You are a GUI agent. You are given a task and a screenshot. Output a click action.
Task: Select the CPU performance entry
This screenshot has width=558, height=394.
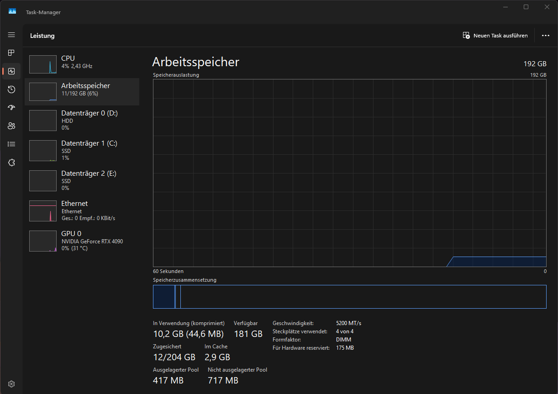(x=82, y=64)
